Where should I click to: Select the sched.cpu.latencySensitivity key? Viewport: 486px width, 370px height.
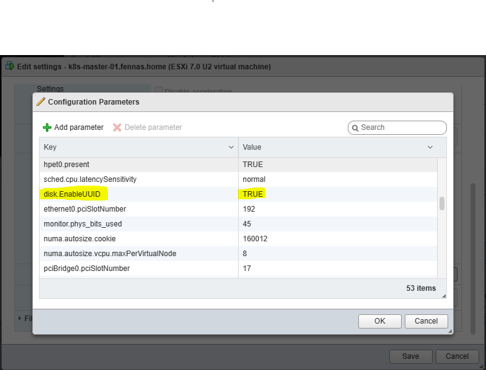pos(90,179)
